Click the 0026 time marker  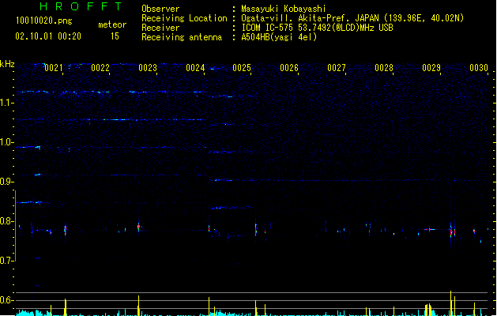(289, 68)
